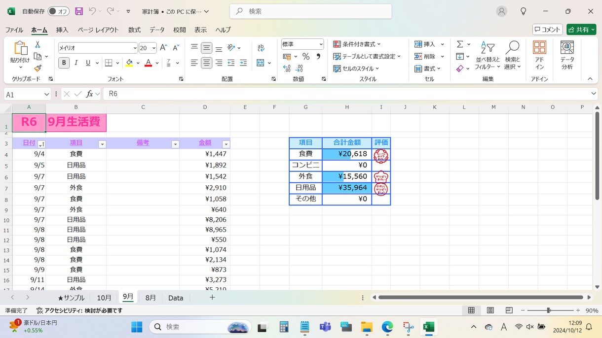This screenshot has width=602, height=338.
Task: Click the Merge and Center icon
Action: tap(261, 63)
